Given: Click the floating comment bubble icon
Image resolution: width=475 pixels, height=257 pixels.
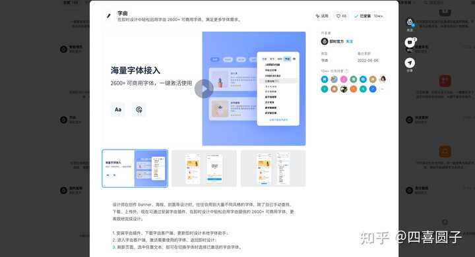Looking at the screenshot, I should 410,42.
